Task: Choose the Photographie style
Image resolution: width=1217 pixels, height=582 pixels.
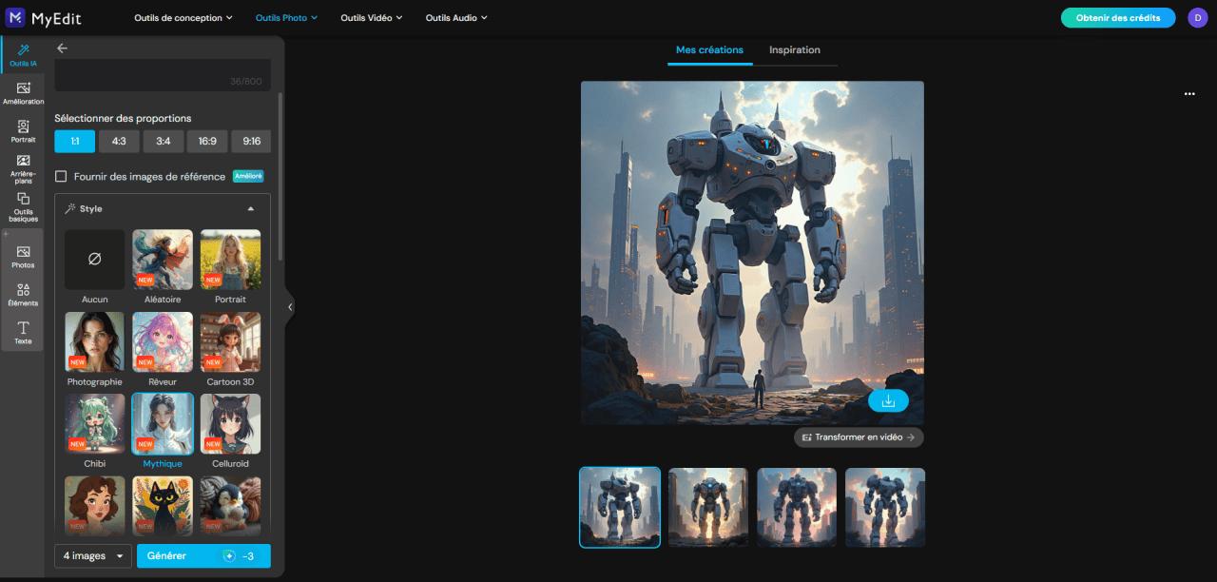Action: (94, 349)
